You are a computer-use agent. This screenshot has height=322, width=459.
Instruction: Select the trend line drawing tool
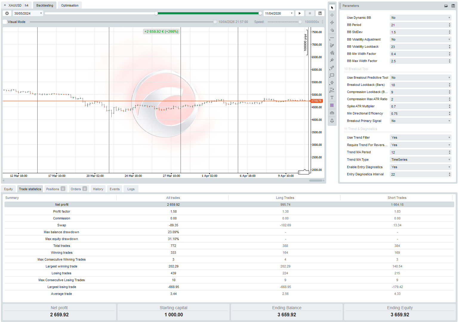pos(332,38)
